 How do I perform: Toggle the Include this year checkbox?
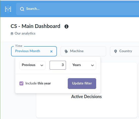tap(21, 83)
